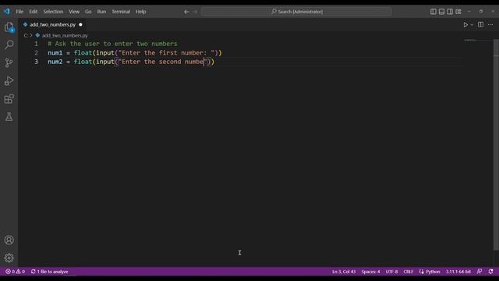Viewport: 499px width, 281px height.
Task: Open the Accounts menu icon
Action: pyautogui.click(x=9, y=240)
